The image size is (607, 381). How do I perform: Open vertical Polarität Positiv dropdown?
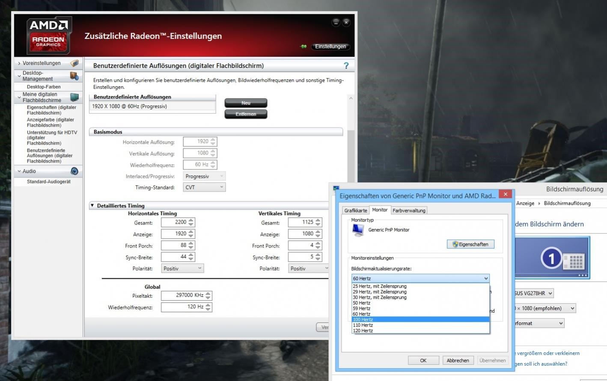point(309,269)
